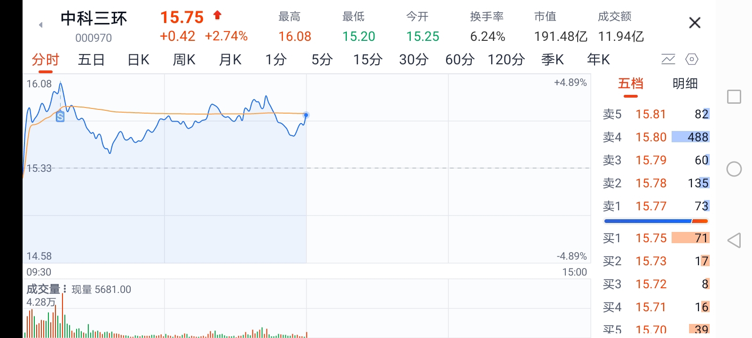The height and width of the screenshot is (338, 752).
Task: Select the 年K chart tab
Action: pyautogui.click(x=598, y=60)
